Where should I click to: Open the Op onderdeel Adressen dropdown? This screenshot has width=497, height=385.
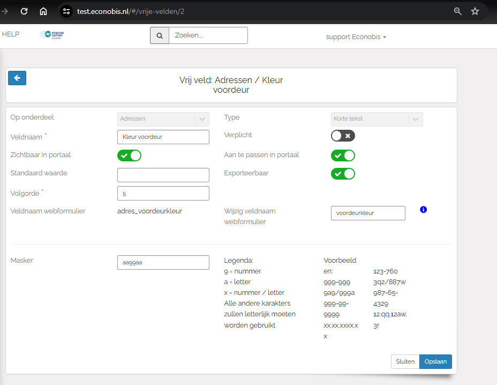(163, 119)
